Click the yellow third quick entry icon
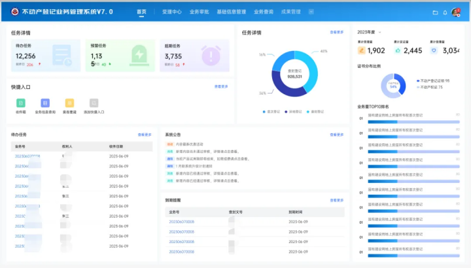This screenshot has height=268, width=471. point(69,103)
